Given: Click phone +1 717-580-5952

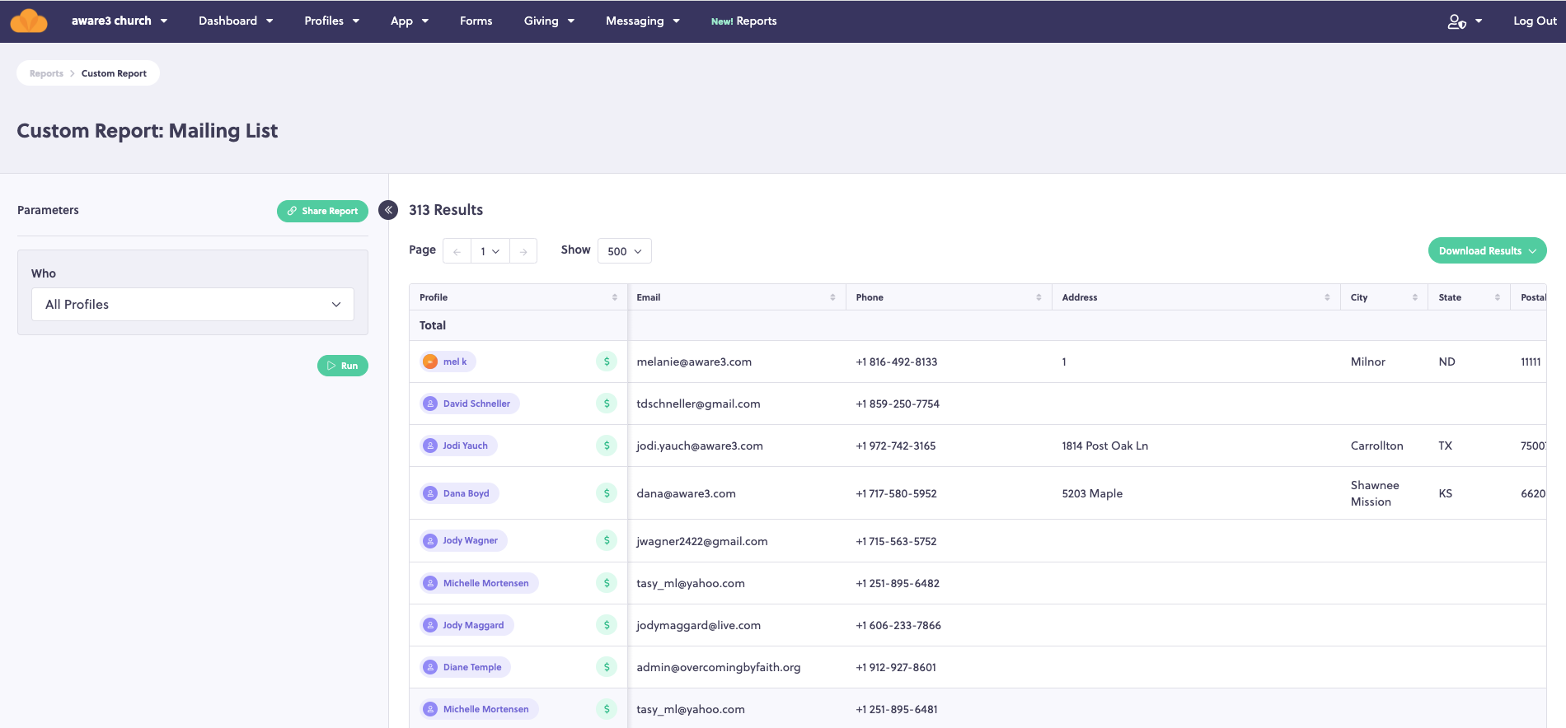Looking at the screenshot, I should click(896, 493).
